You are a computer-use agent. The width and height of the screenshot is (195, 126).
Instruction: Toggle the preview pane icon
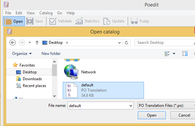coord(185,54)
